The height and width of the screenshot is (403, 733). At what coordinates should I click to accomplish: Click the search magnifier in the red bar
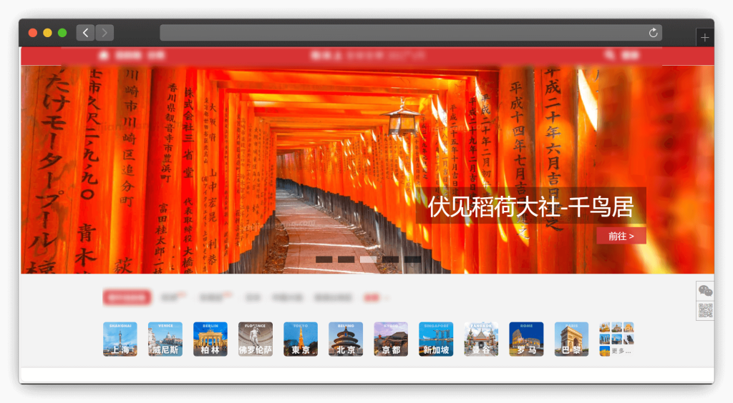609,56
